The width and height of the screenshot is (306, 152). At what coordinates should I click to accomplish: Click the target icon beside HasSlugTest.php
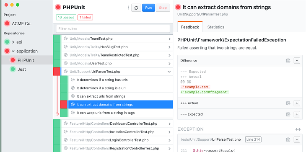point(65,47)
